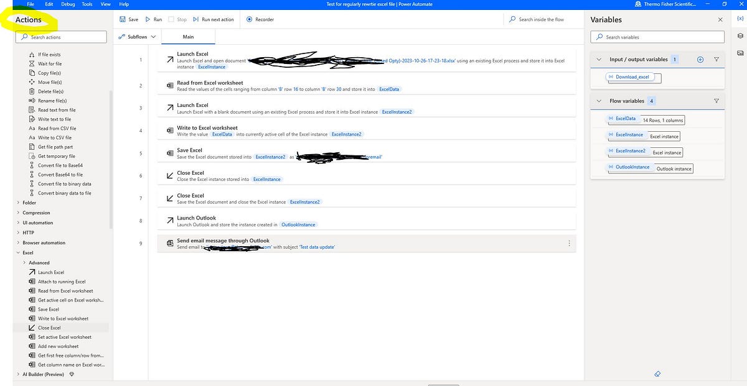
Task: Click inside the Search actions field
Action: (x=60, y=37)
